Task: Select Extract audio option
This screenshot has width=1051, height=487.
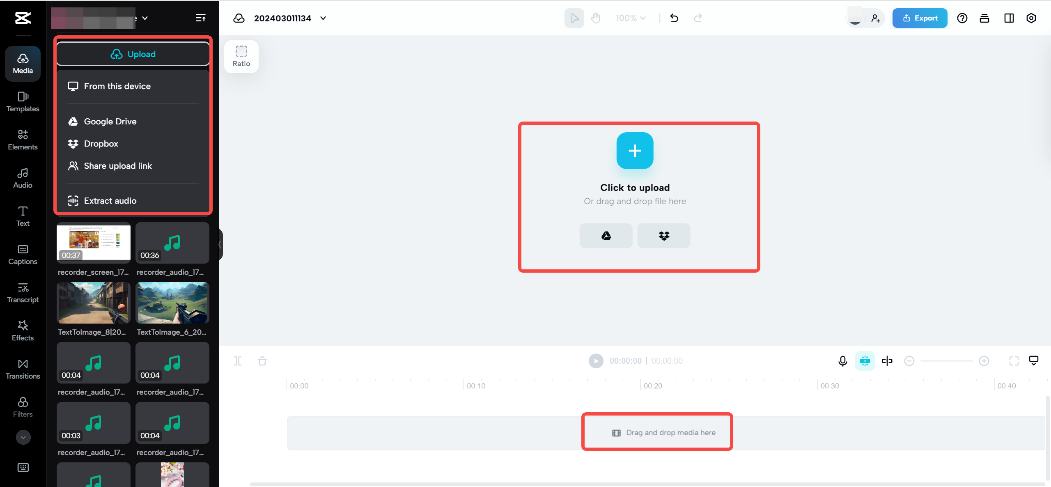Action: pyautogui.click(x=110, y=200)
